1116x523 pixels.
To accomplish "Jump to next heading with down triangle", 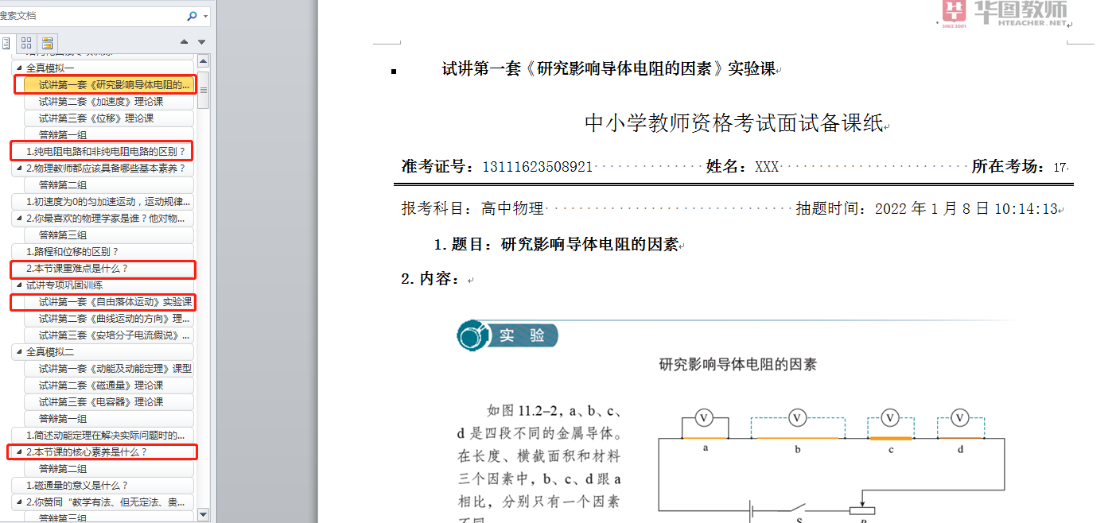I will [202, 42].
